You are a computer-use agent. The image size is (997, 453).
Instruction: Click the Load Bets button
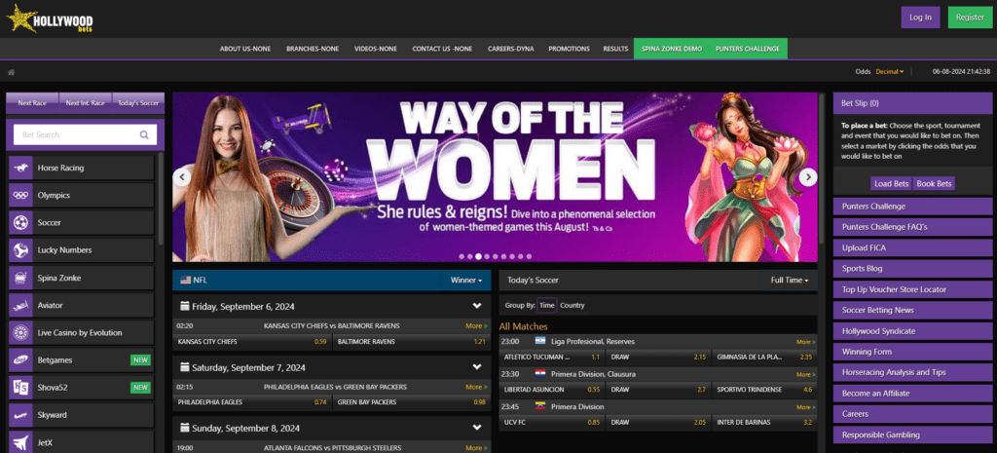(892, 184)
